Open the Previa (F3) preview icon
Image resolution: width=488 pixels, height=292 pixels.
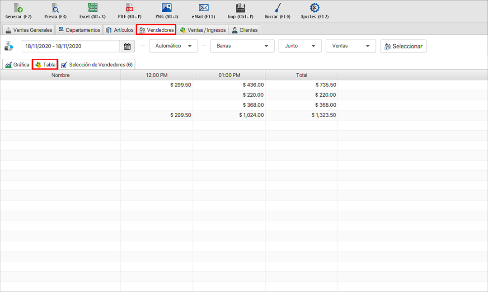(x=55, y=8)
